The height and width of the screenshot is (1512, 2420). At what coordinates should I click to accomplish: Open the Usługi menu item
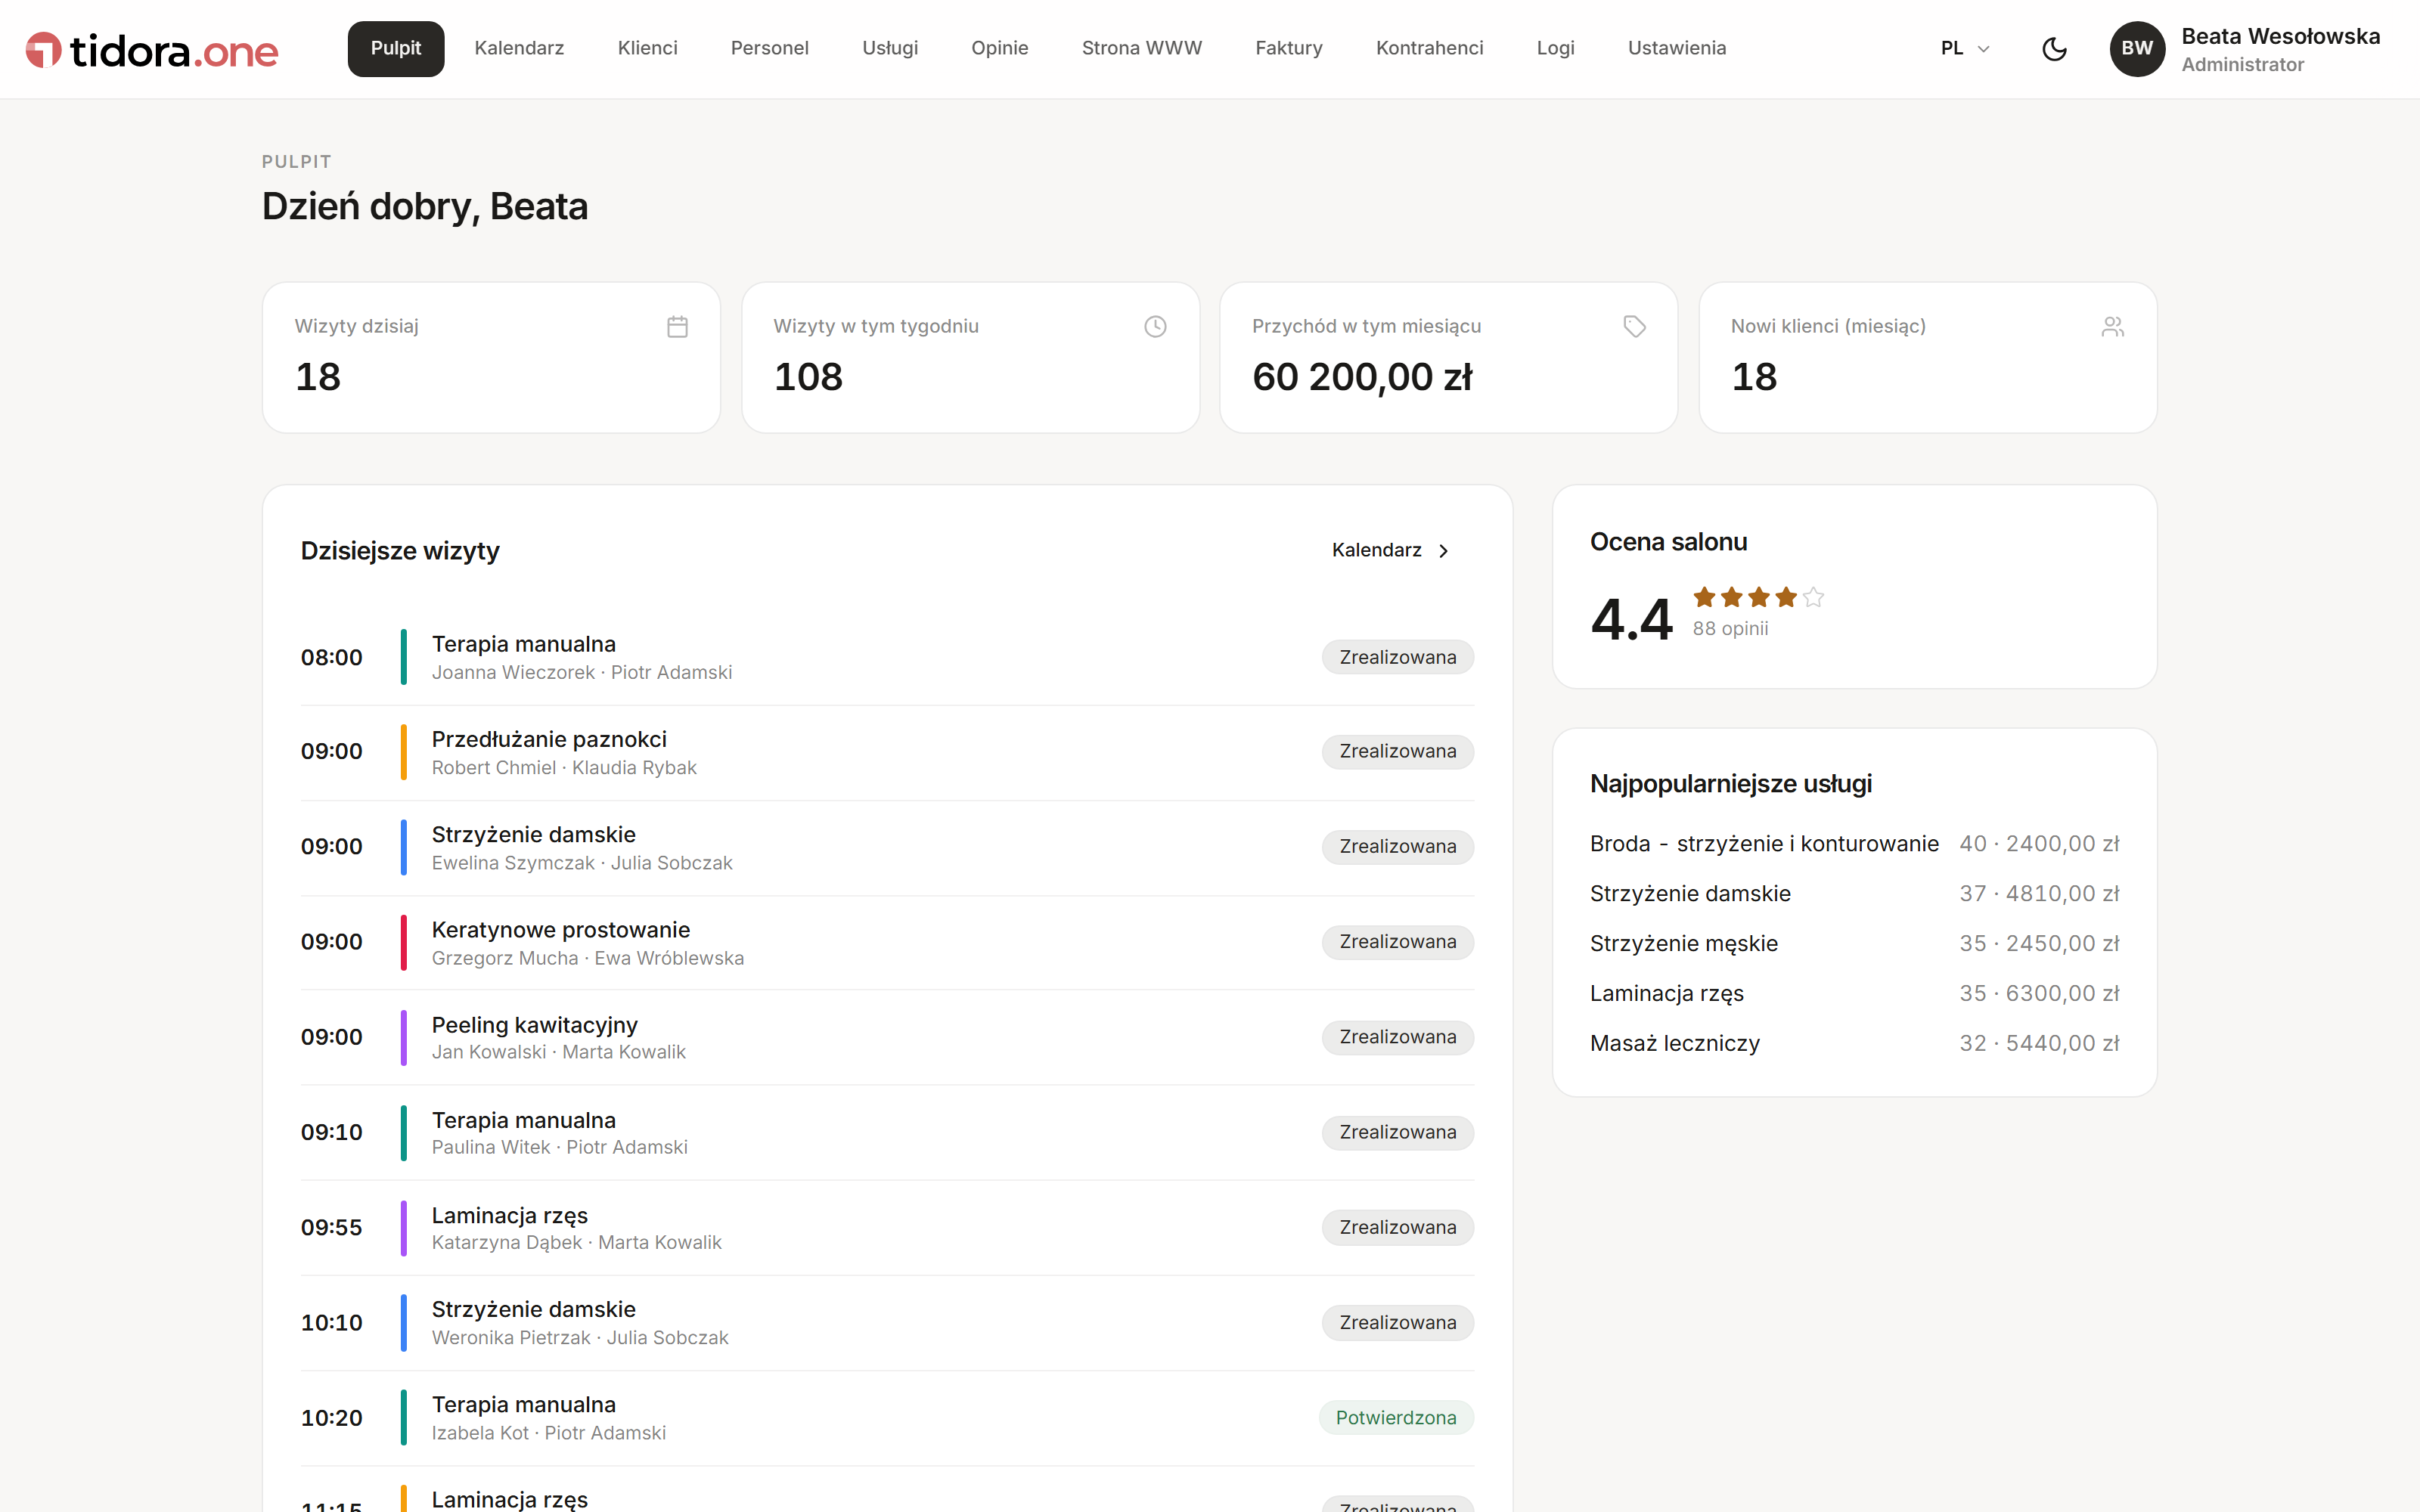890,49
